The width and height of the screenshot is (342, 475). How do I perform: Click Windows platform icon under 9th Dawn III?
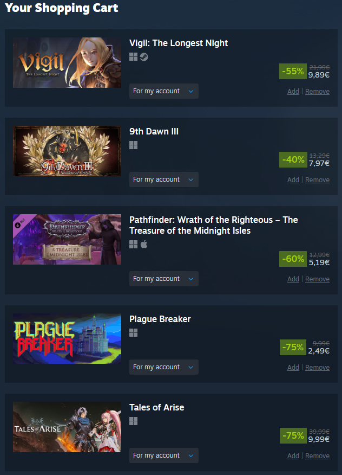[x=133, y=145]
